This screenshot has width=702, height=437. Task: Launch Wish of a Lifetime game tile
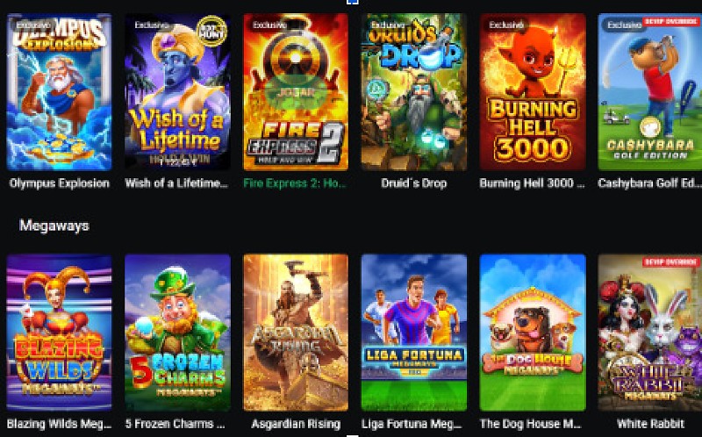click(177, 92)
